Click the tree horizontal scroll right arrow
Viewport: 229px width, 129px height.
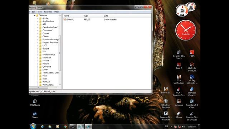[x=57, y=87]
